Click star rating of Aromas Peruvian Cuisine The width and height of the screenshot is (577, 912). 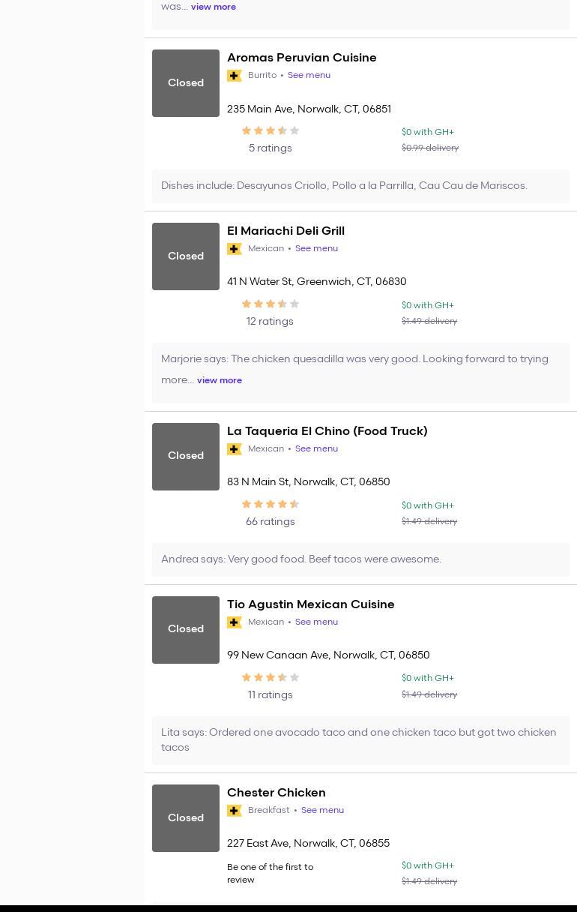pyautogui.click(x=271, y=131)
